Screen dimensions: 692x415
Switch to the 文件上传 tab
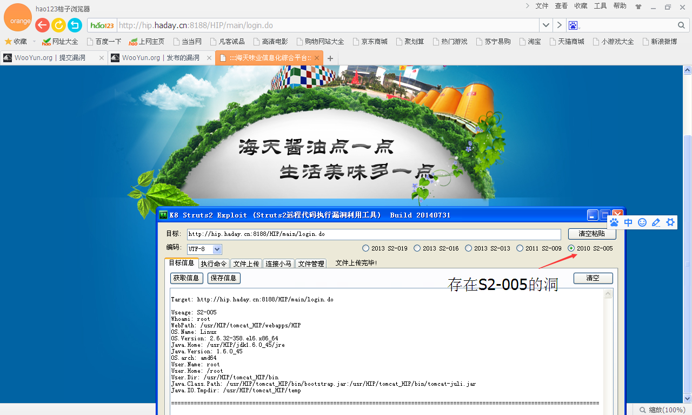(x=246, y=264)
